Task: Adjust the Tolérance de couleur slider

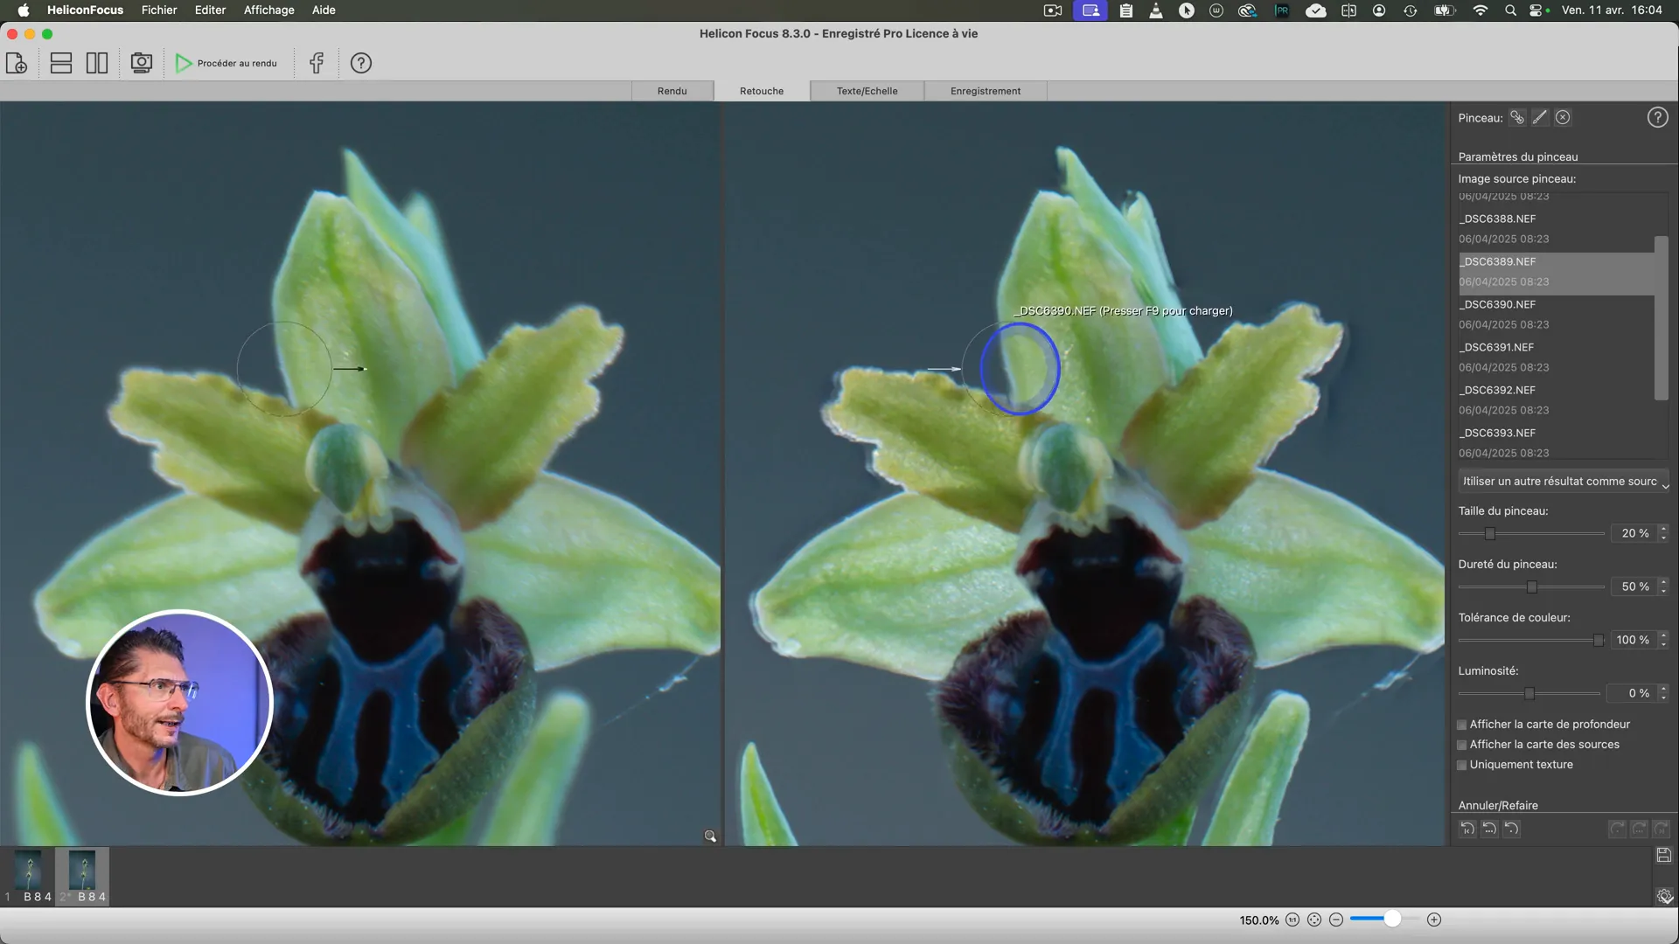Action: pos(1598,640)
